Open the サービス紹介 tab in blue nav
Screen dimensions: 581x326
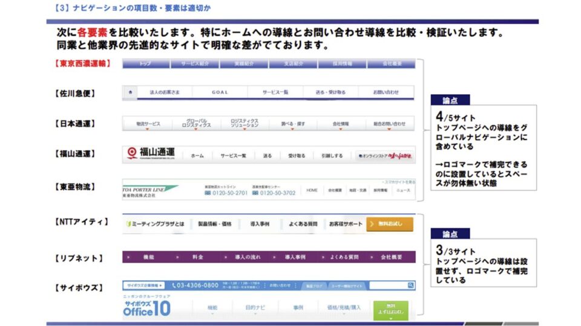pyautogui.click(x=195, y=63)
